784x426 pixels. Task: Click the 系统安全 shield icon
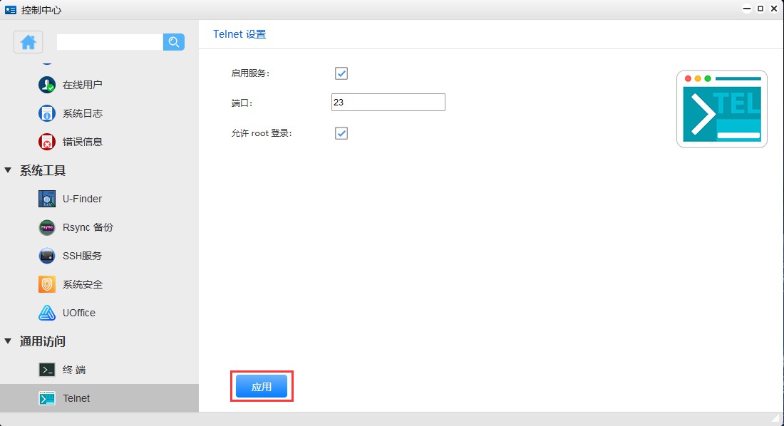pyautogui.click(x=47, y=284)
